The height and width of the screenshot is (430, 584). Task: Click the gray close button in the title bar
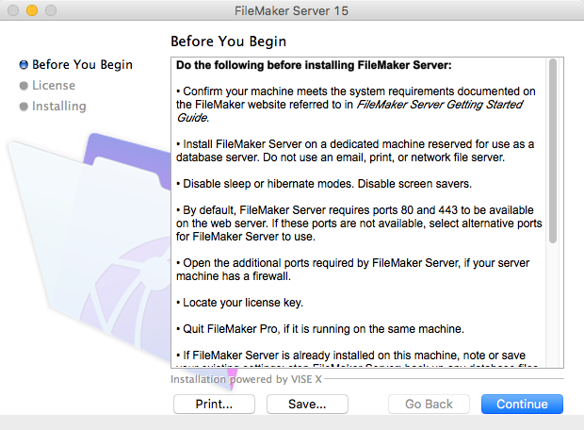tap(13, 10)
